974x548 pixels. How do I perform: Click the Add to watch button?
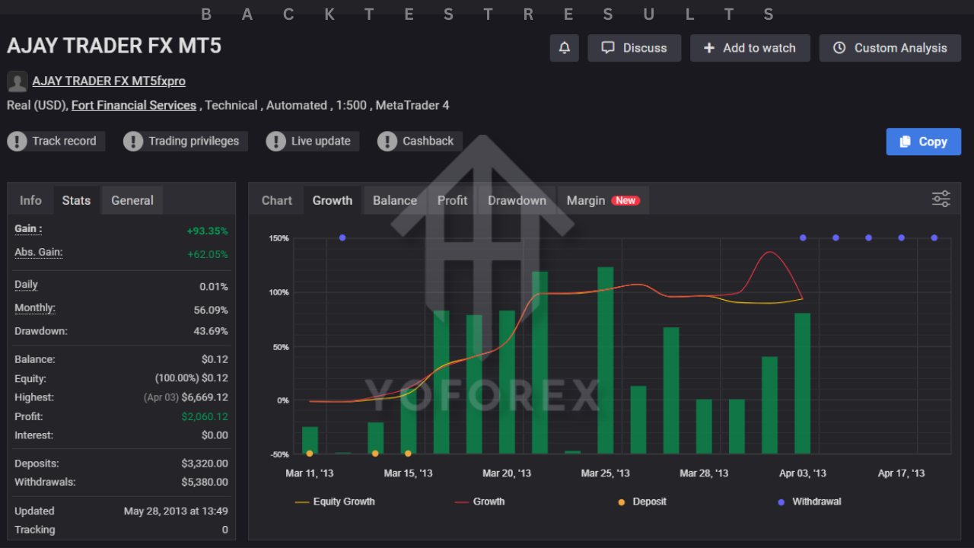click(x=750, y=48)
